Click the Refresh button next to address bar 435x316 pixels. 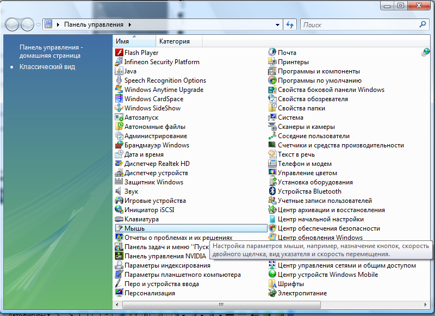[290, 24]
